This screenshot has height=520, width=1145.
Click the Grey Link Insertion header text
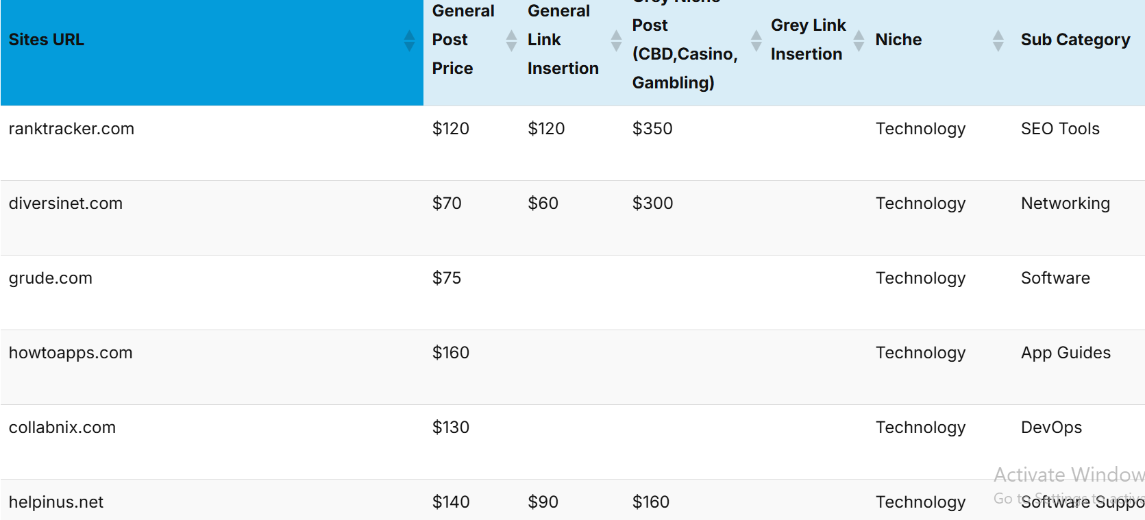808,40
